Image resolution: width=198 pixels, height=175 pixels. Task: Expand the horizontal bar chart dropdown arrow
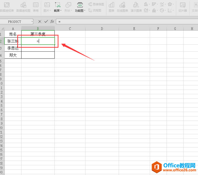click(x=157, y=4)
